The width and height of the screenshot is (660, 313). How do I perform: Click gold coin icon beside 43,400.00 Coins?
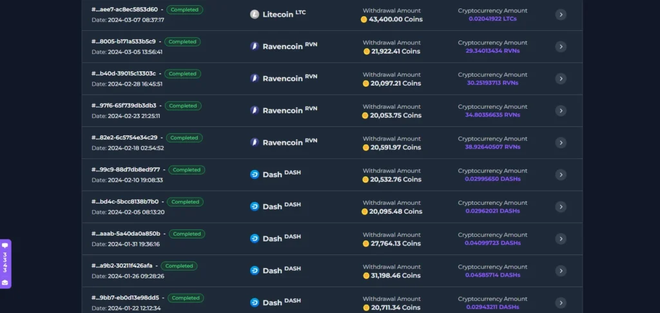364,19
